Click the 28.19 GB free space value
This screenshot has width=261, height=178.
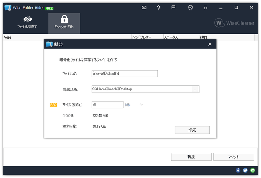point(99,126)
